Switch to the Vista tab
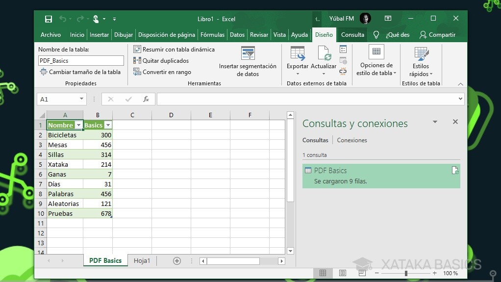 pyautogui.click(x=279, y=34)
